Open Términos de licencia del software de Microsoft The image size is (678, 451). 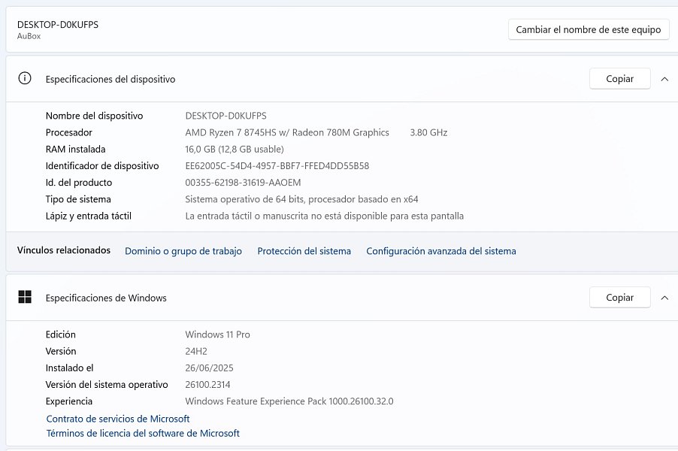(143, 433)
